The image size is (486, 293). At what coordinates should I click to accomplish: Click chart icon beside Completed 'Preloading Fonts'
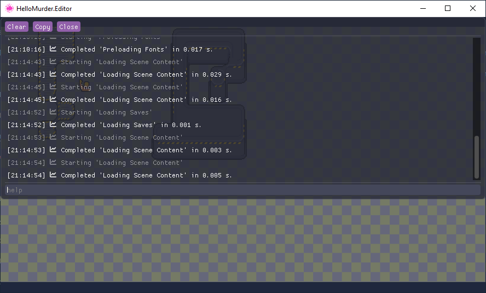click(53, 49)
